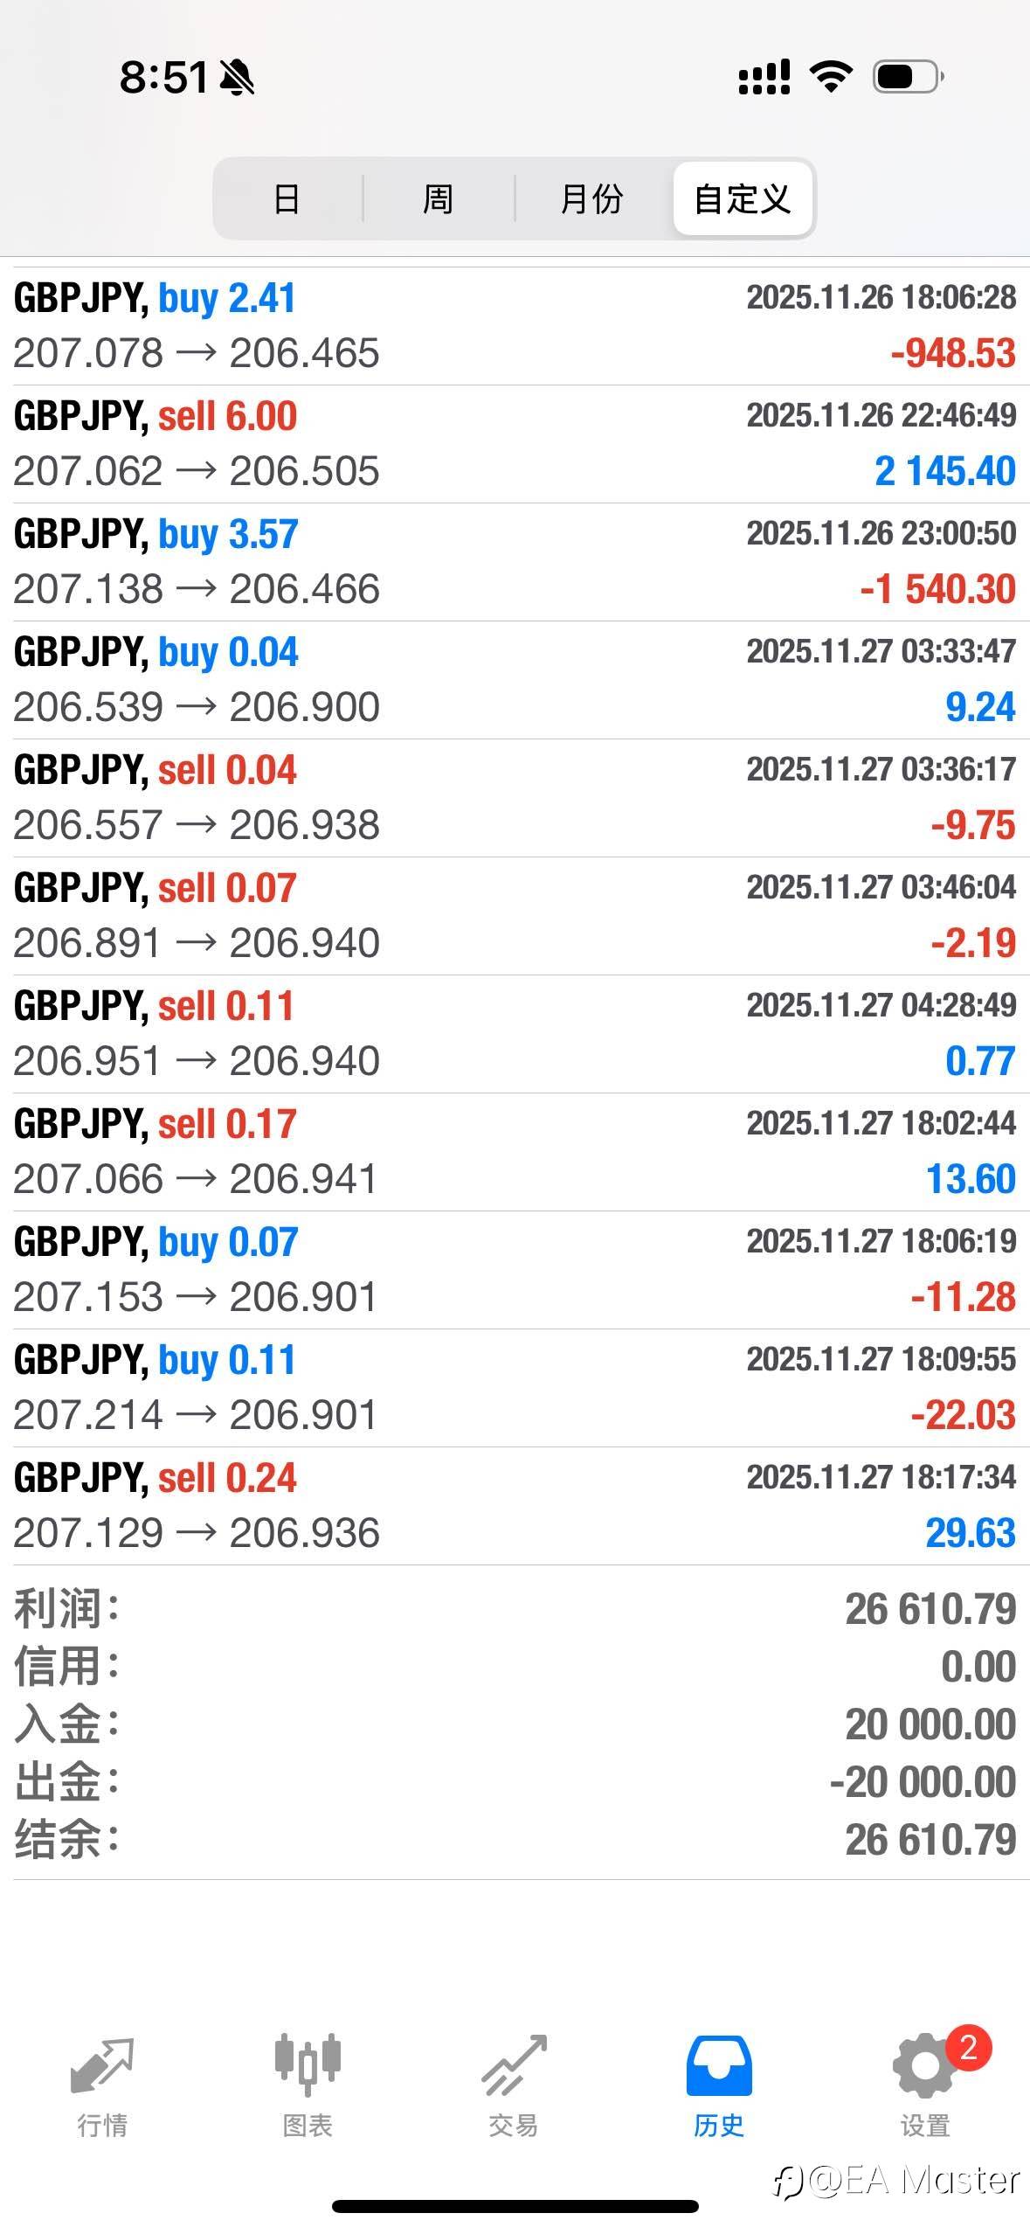Tap the 2 145.40 profit value
Screen dimensions: 1030x2234
(x=945, y=471)
